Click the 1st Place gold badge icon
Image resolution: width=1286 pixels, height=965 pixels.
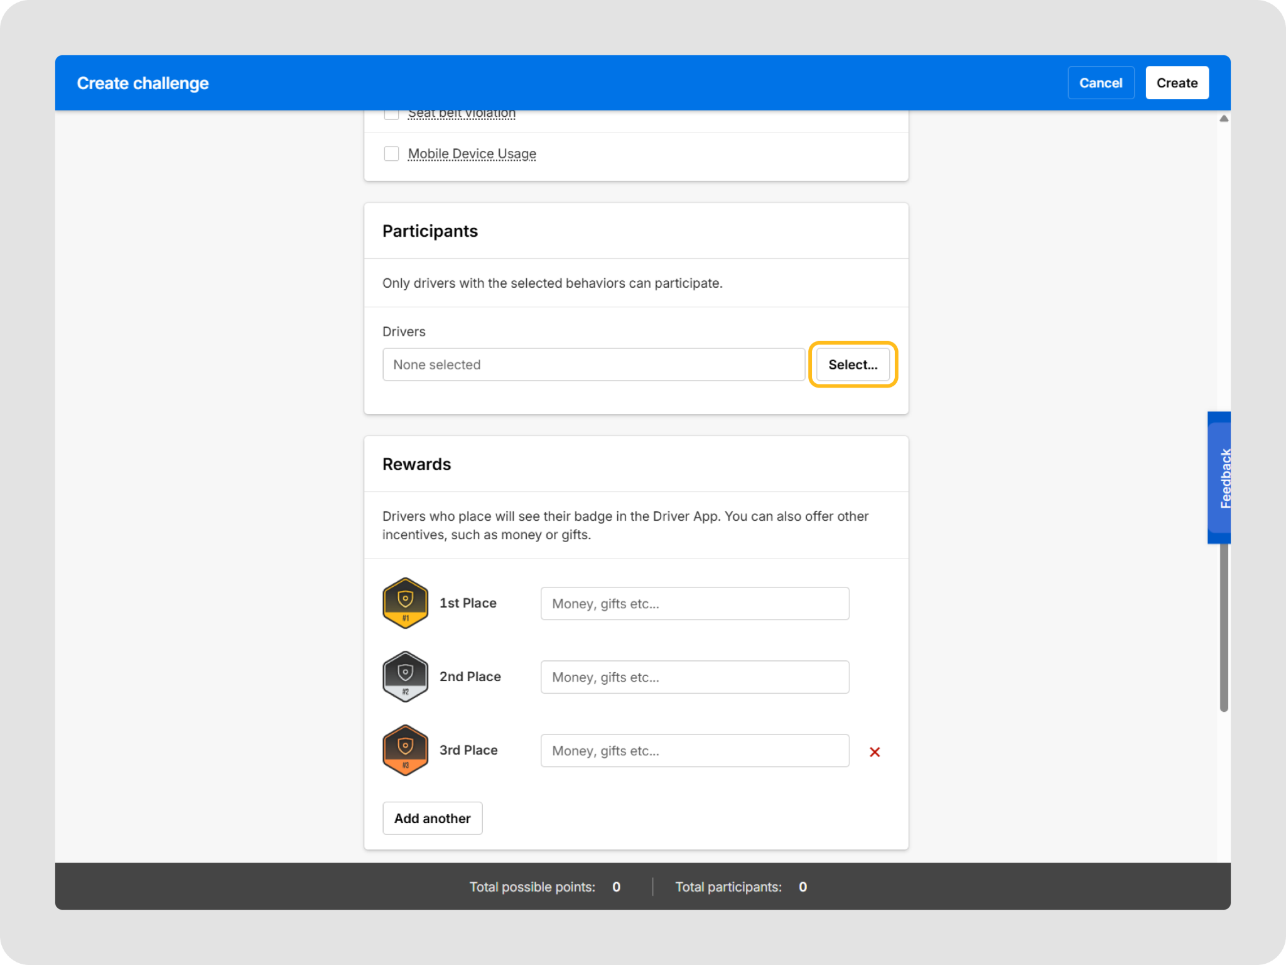pos(406,603)
